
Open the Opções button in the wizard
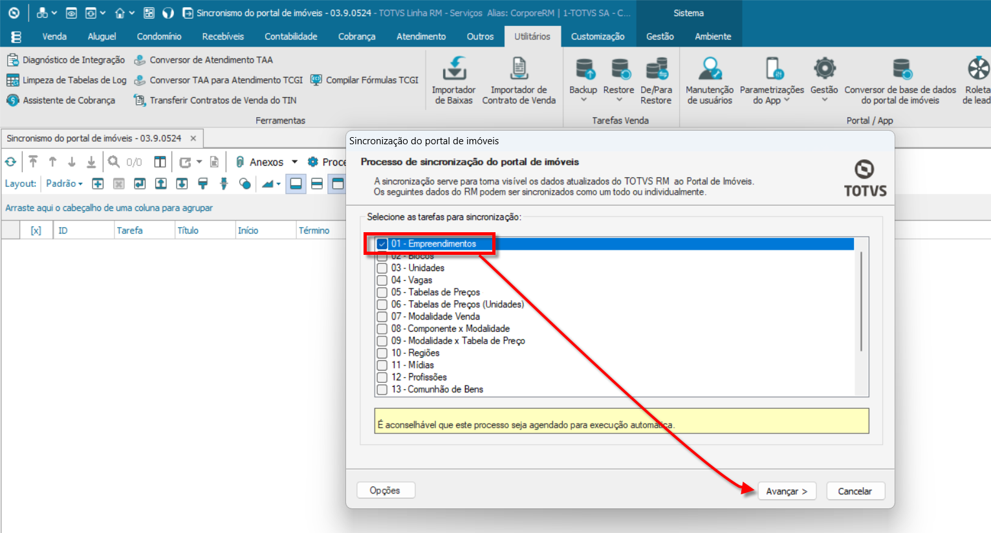385,490
